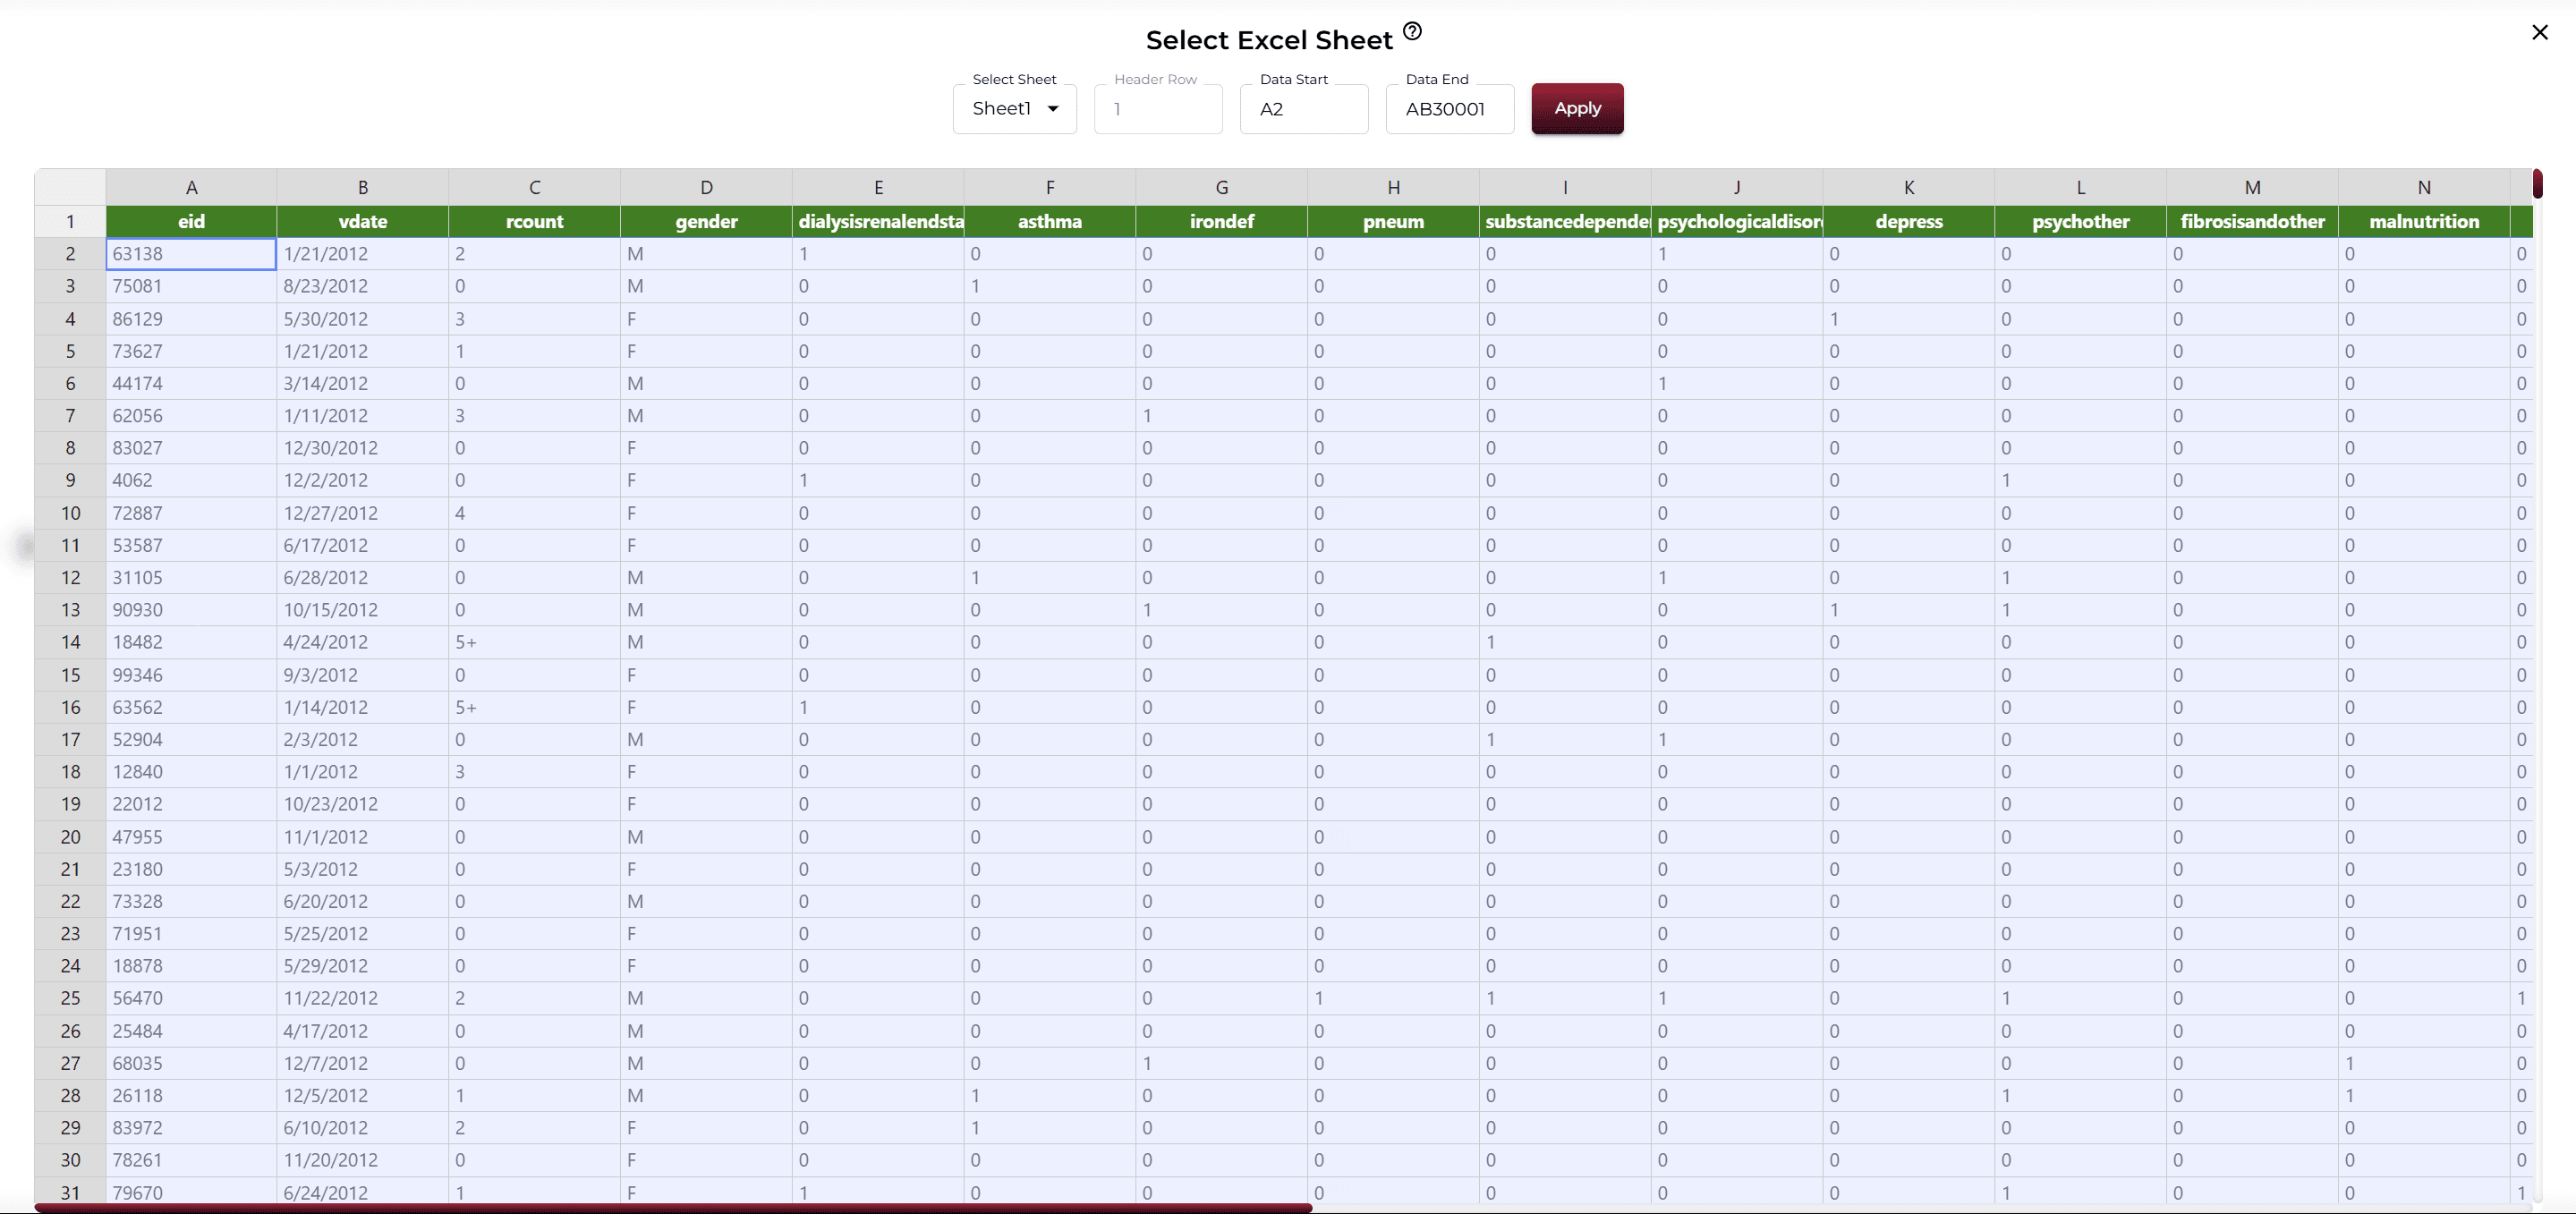Select gender cell M in row 2

pos(706,254)
